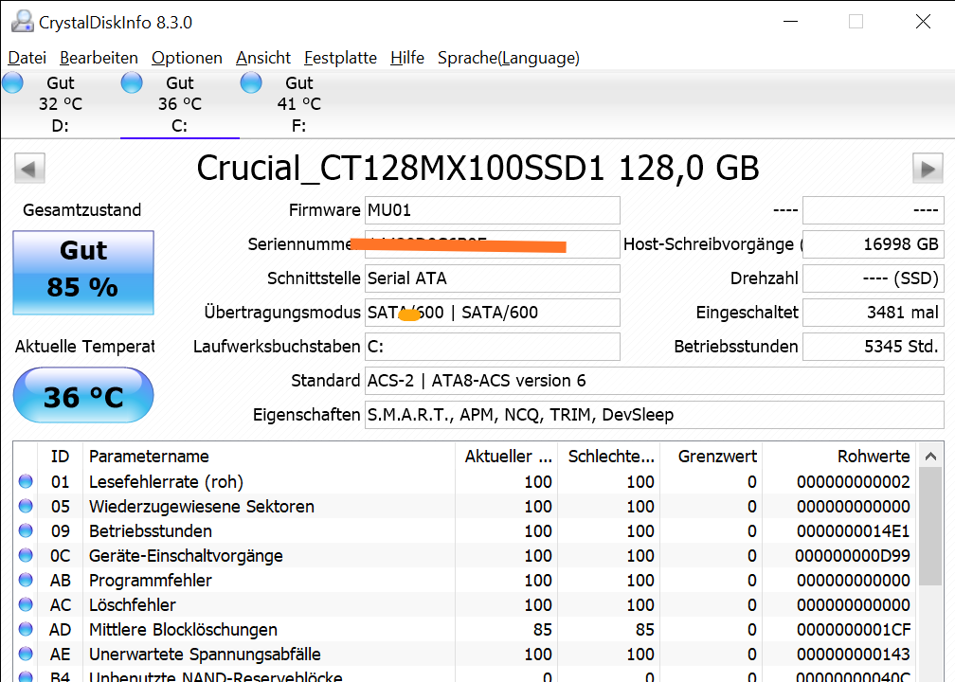Select the Mittlere Blocklöschungen row
The height and width of the screenshot is (682, 955).
464,629
